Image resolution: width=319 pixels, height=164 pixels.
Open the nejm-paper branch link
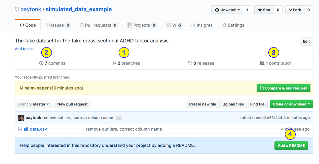pos(36,88)
